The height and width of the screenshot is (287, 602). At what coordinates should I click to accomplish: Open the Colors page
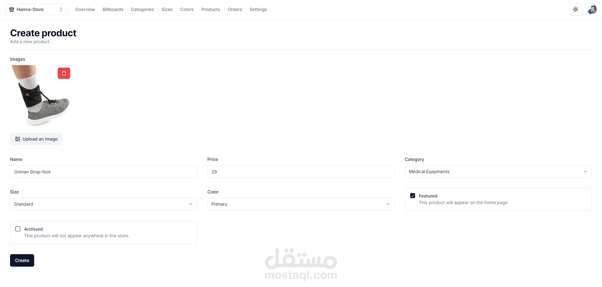187,9
